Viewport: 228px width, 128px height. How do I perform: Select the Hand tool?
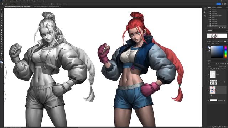pyautogui.click(x=2, y=53)
